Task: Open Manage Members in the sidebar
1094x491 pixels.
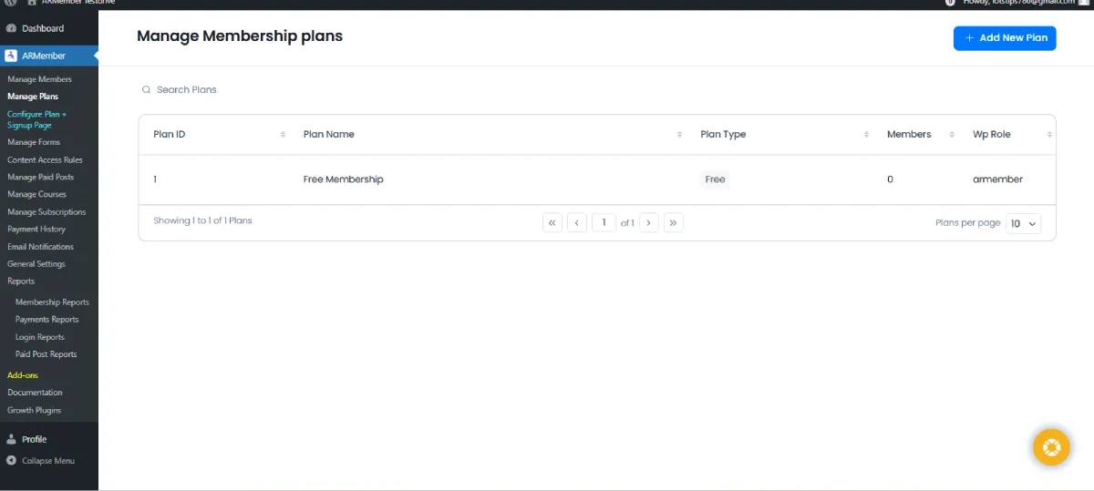Action: [x=39, y=79]
